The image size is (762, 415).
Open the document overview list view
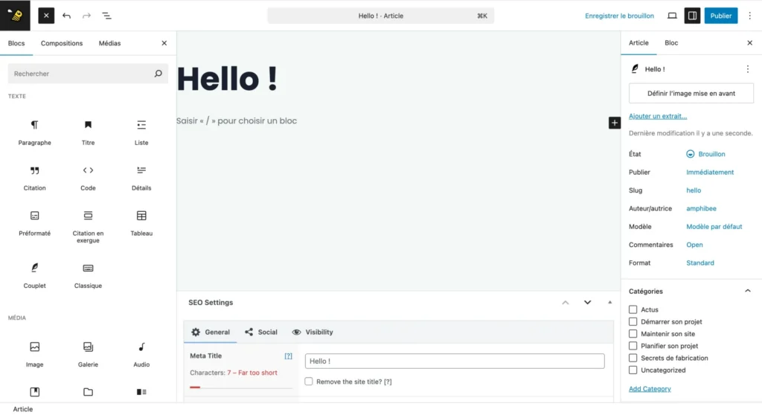tap(106, 16)
